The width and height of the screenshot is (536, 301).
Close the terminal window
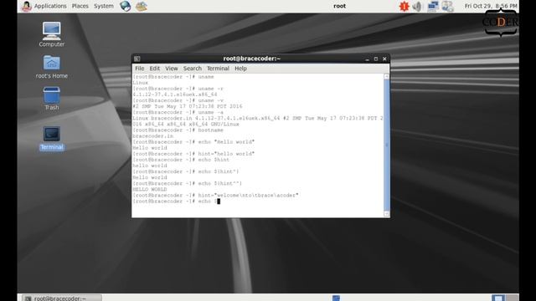click(384, 59)
